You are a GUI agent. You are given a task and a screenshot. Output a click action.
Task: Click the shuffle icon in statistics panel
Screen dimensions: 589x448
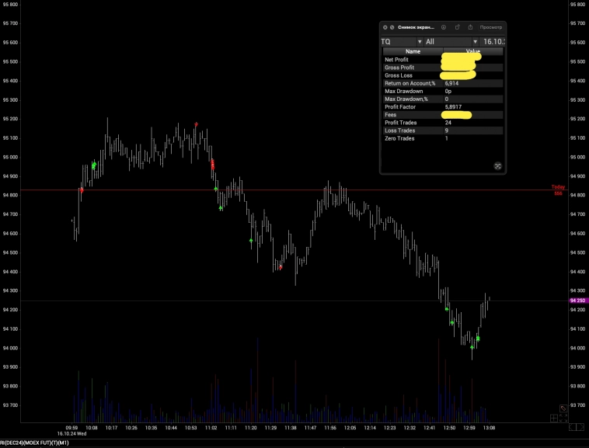click(497, 166)
